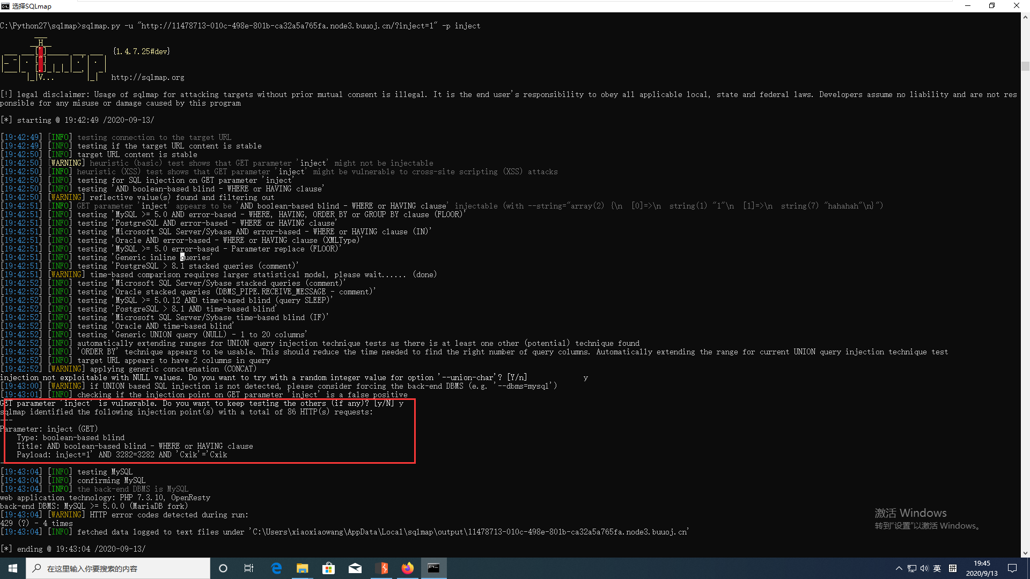Click the cmd window title icon
Viewport: 1030px width, 579px height.
[x=5, y=6]
